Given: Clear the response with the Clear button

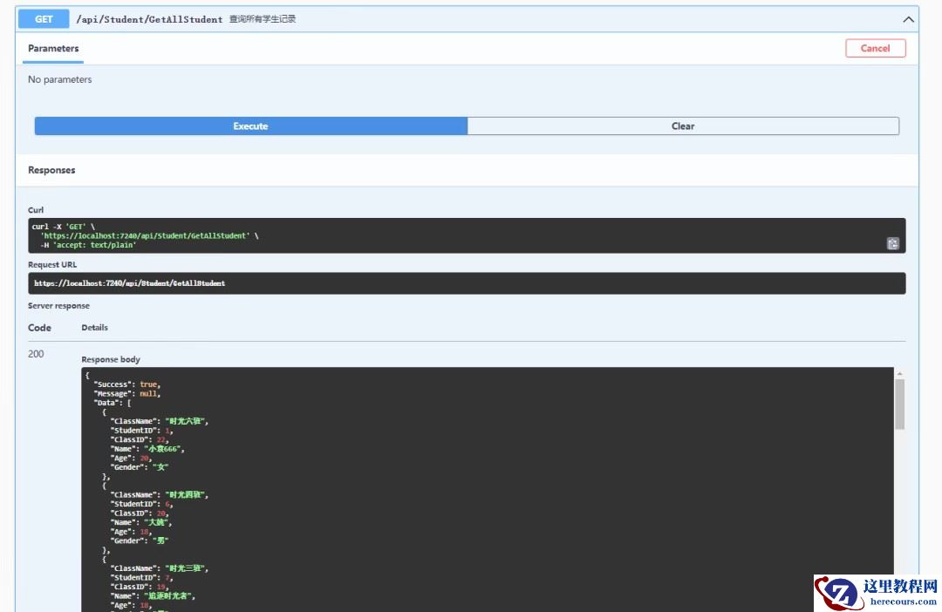Looking at the screenshot, I should pyautogui.click(x=683, y=126).
